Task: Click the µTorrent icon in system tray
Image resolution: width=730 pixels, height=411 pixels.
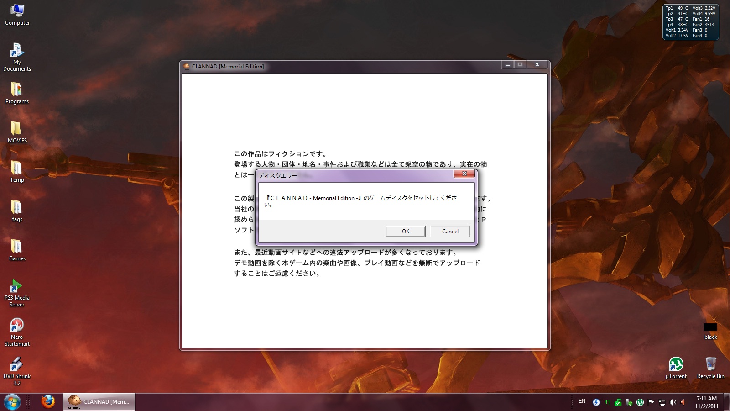Action: (640, 402)
